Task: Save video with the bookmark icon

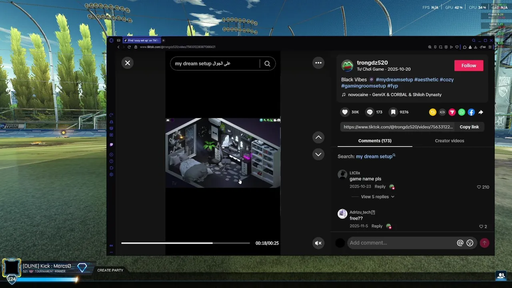Action: (x=393, y=112)
